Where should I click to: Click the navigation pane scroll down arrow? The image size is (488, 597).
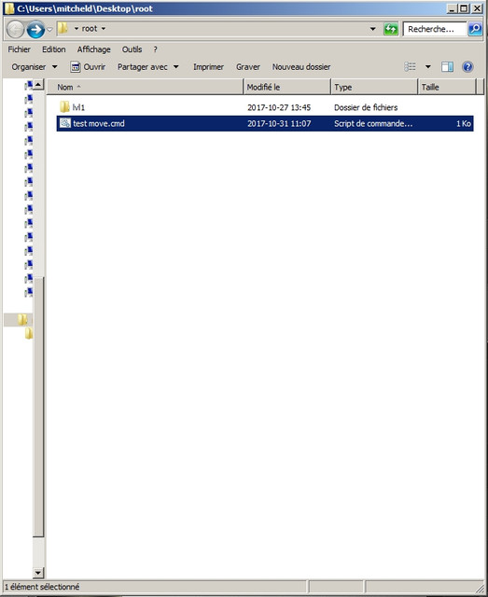(x=38, y=572)
